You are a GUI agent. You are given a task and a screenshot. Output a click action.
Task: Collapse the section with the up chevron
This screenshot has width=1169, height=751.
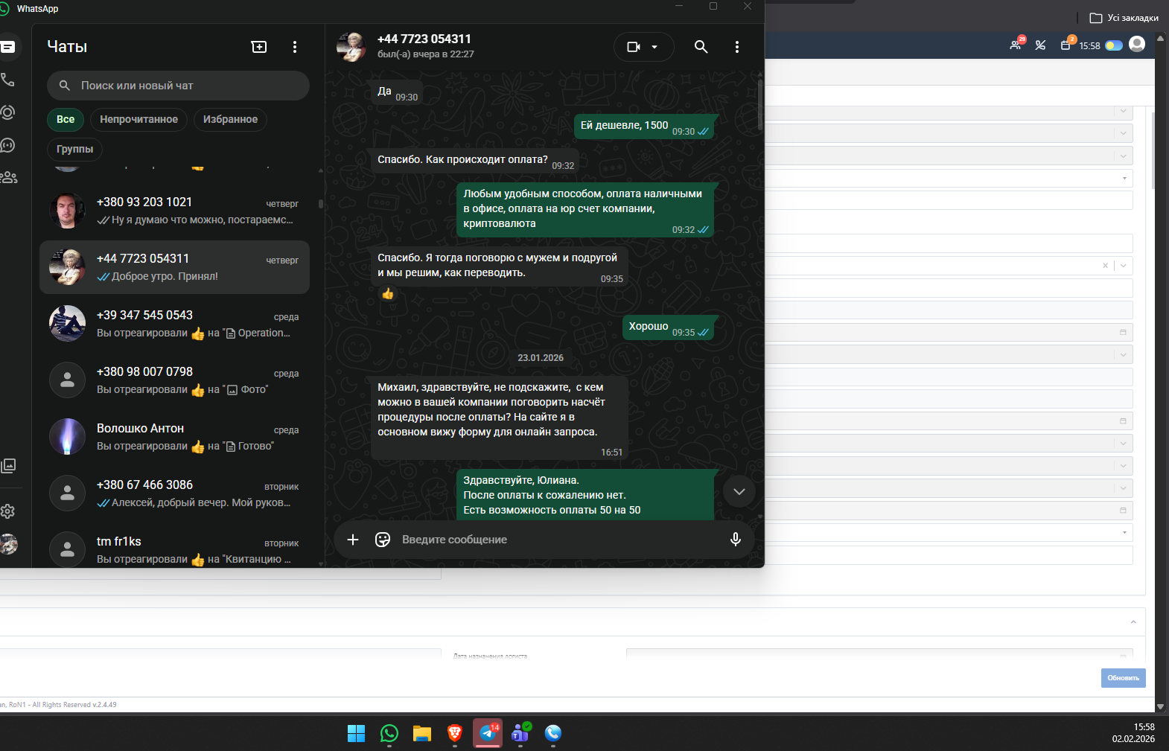coord(1133,622)
